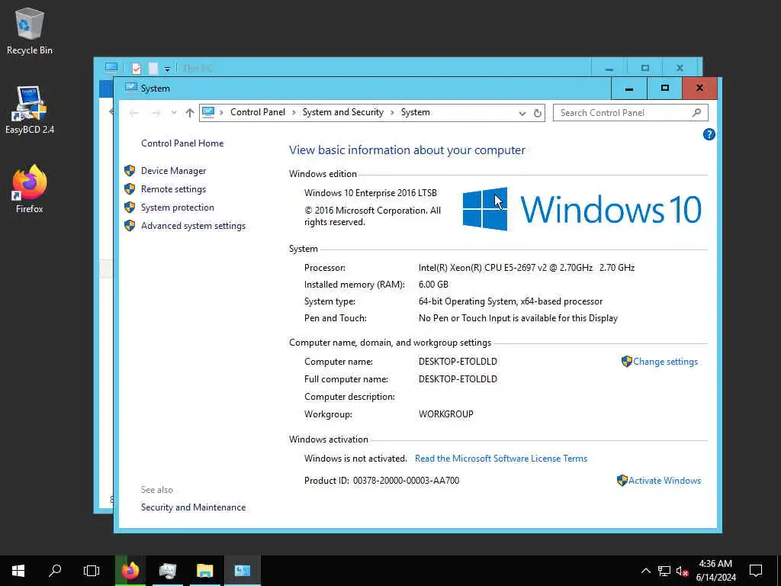Click the muted volume tray icon
Image resolution: width=781 pixels, height=586 pixels.
click(683, 571)
